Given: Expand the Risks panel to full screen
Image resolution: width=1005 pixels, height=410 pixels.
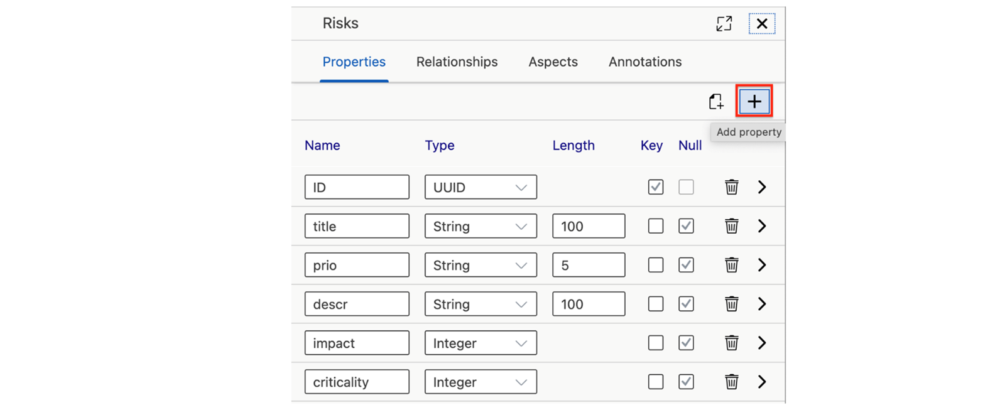Looking at the screenshot, I should coord(724,24).
